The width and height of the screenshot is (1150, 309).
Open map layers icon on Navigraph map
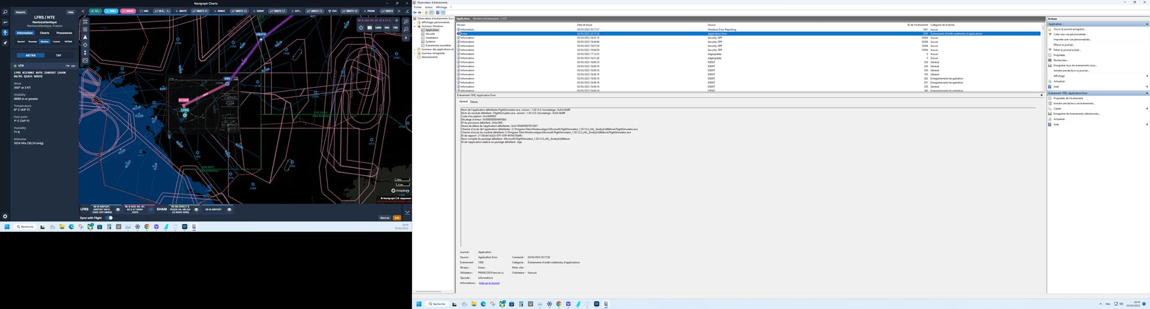coord(85,29)
